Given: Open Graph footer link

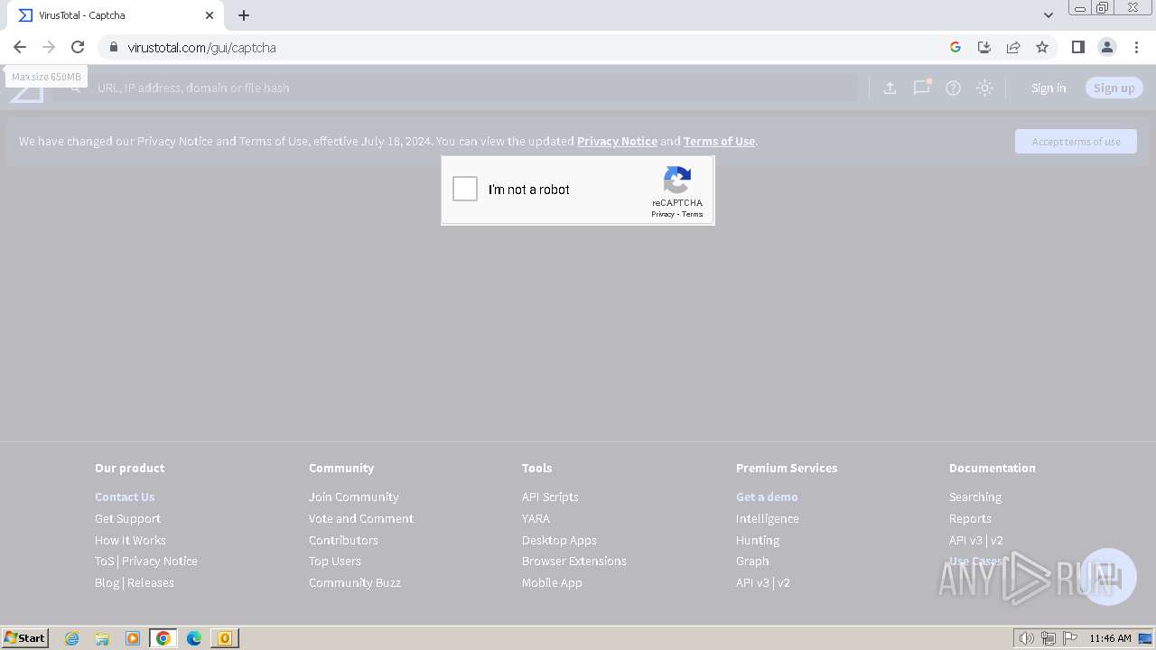Looking at the screenshot, I should (x=752, y=561).
